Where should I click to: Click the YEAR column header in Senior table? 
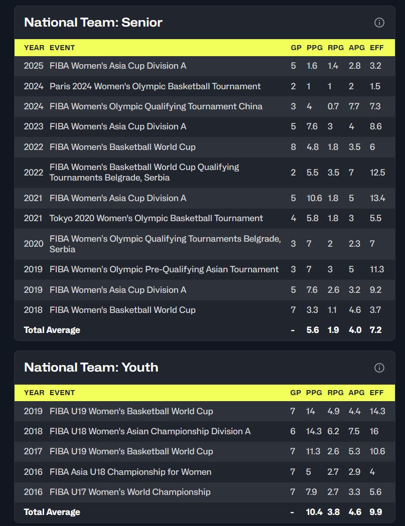pos(34,48)
